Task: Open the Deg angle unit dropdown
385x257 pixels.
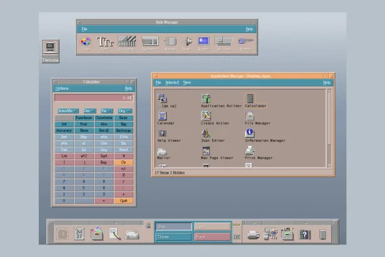Action: coord(125,111)
